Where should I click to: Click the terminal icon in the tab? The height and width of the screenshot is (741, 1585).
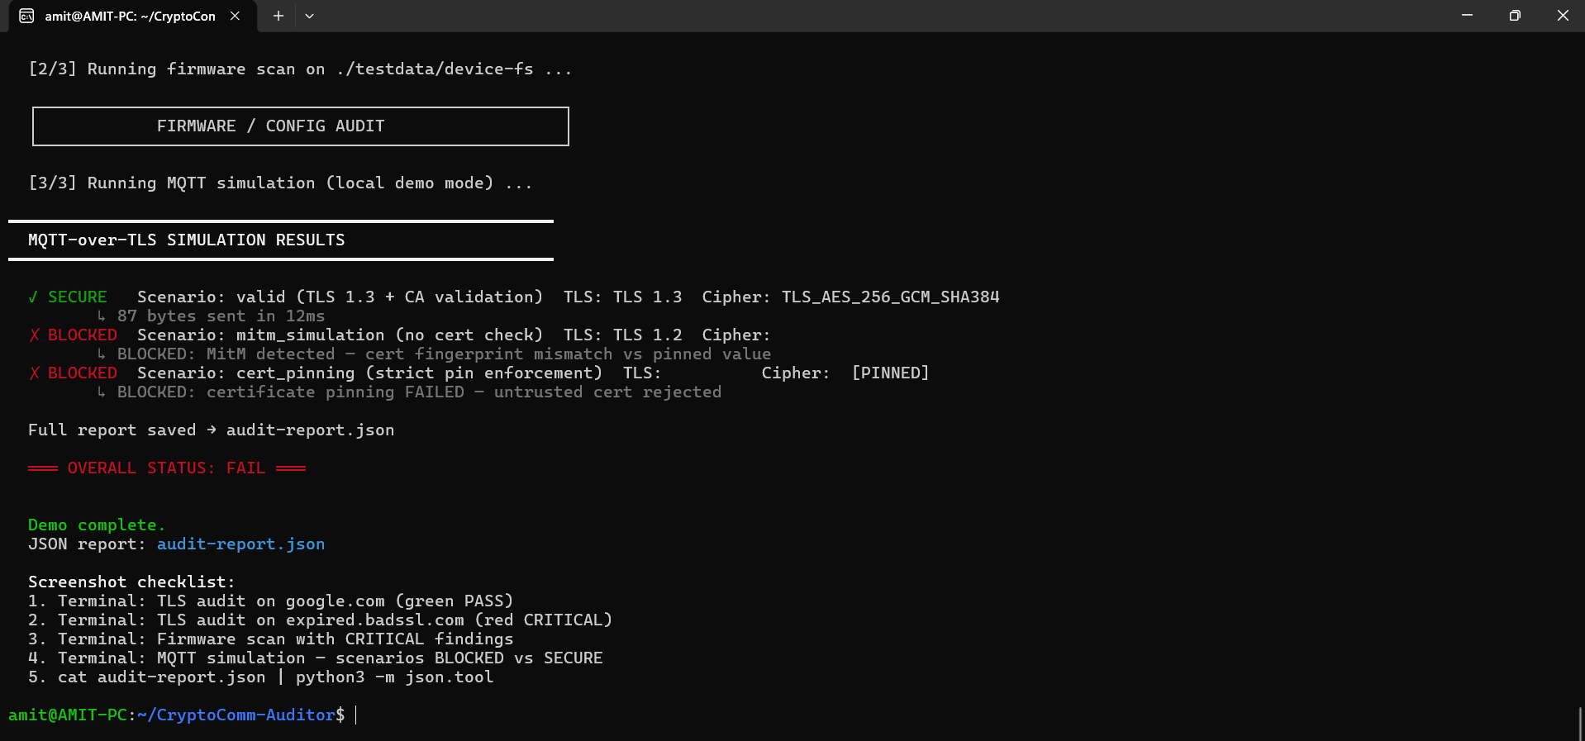[27, 16]
